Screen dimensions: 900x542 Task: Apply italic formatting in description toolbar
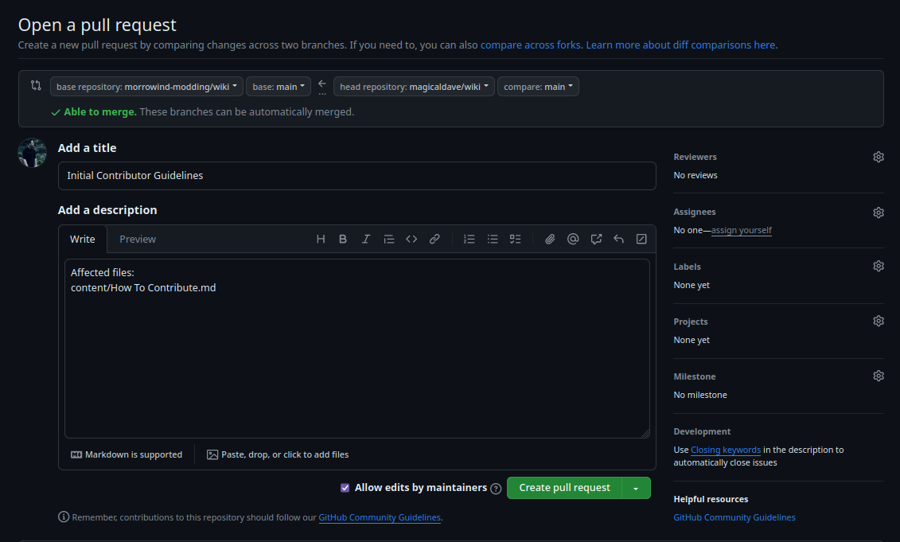point(365,239)
